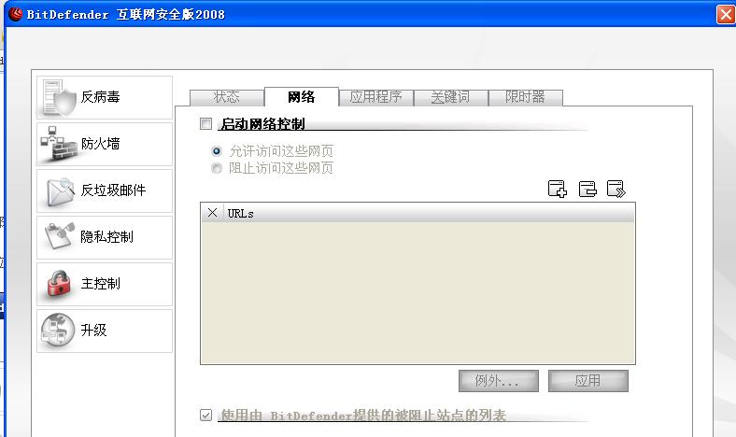Click the 例外... button

click(499, 381)
